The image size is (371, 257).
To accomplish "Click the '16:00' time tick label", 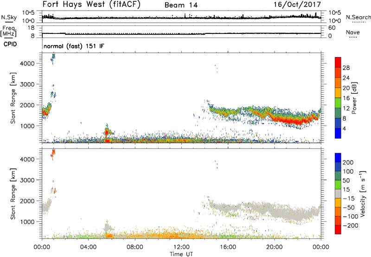I will [x=228, y=247].
